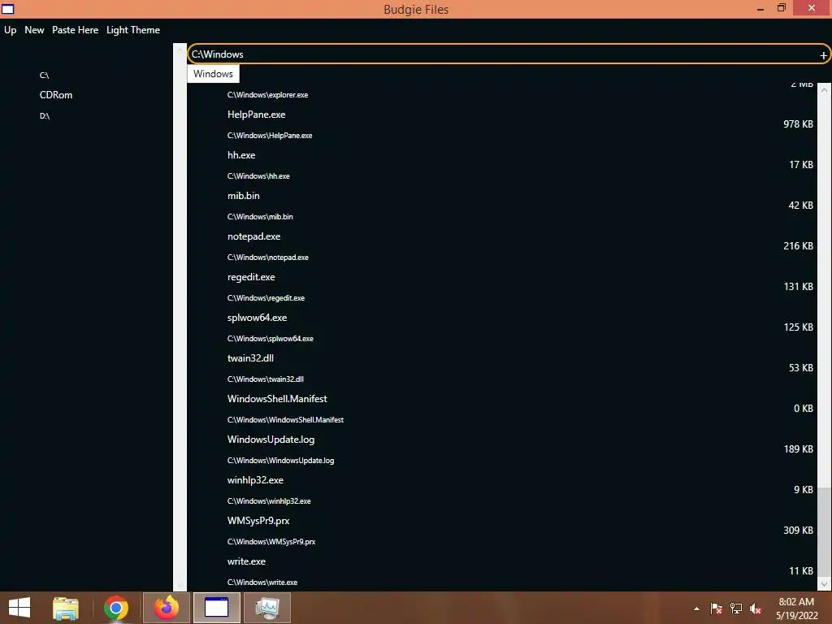This screenshot has width=832, height=624.
Task: Select write.exe file
Action: (246, 561)
